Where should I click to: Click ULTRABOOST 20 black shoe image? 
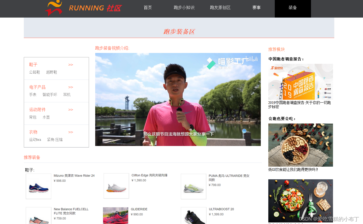(x=194, y=215)
